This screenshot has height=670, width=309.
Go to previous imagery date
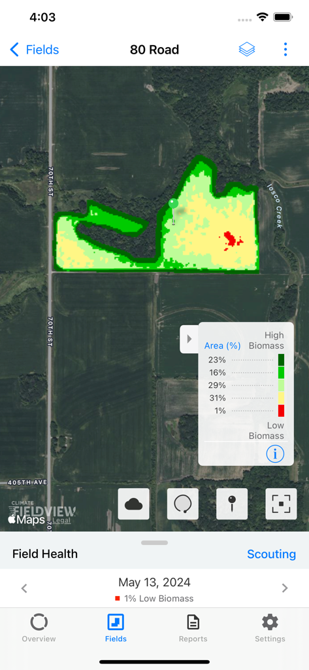[x=24, y=588]
